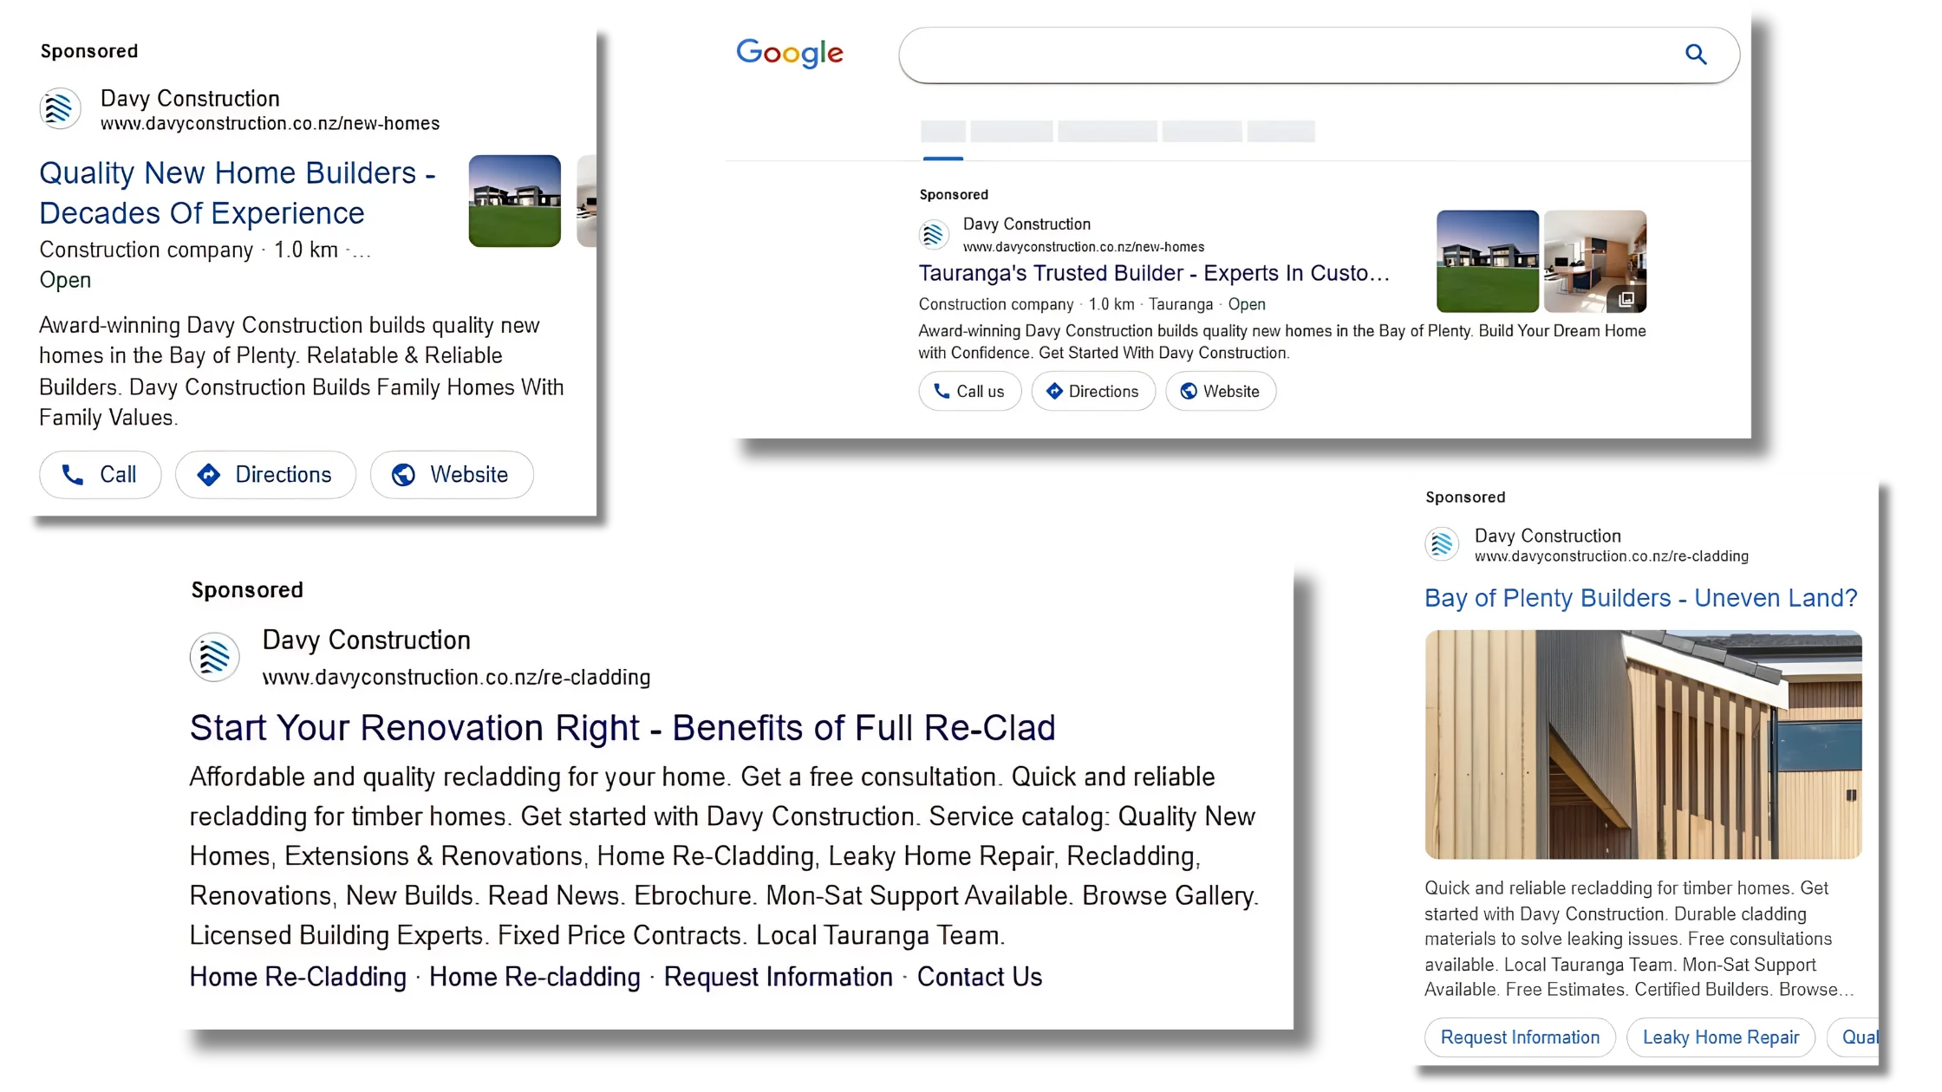This screenshot has width=1942, height=1092.
Task: Click the Google search magnifier icon
Action: (x=1696, y=55)
